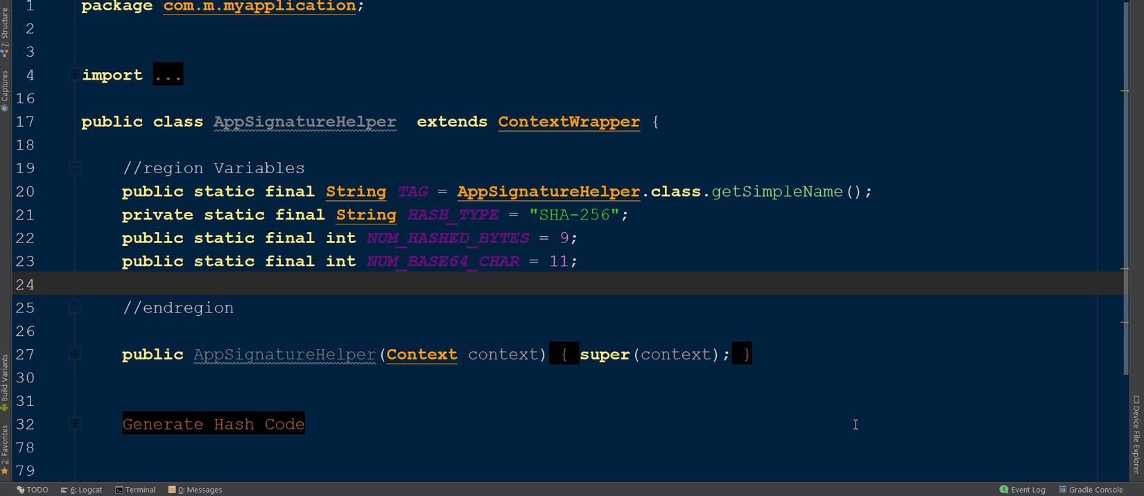Jump to the red error stripe marker
This screenshot has width=1144, height=496.
click(x=1125, y=322)
